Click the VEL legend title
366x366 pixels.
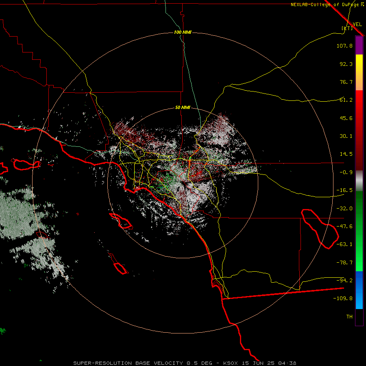[357, 24]
